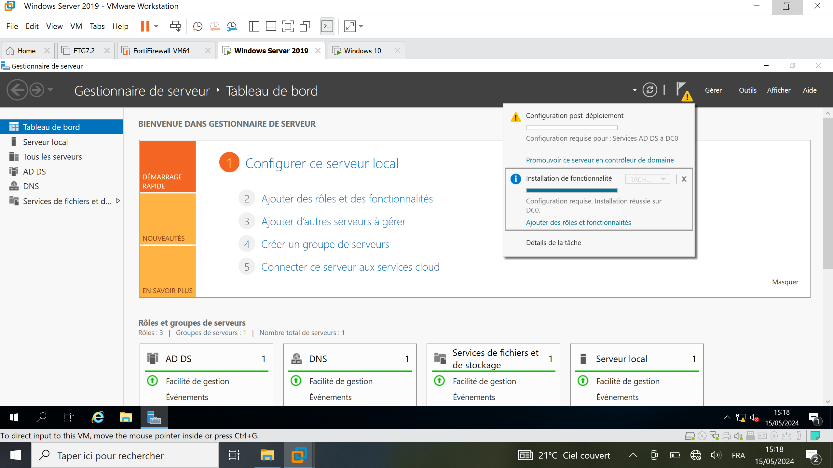Go forward in Server Manager navigation
Image resolution: width=833 pixels, height=468 pixels.
coord(36,90)
